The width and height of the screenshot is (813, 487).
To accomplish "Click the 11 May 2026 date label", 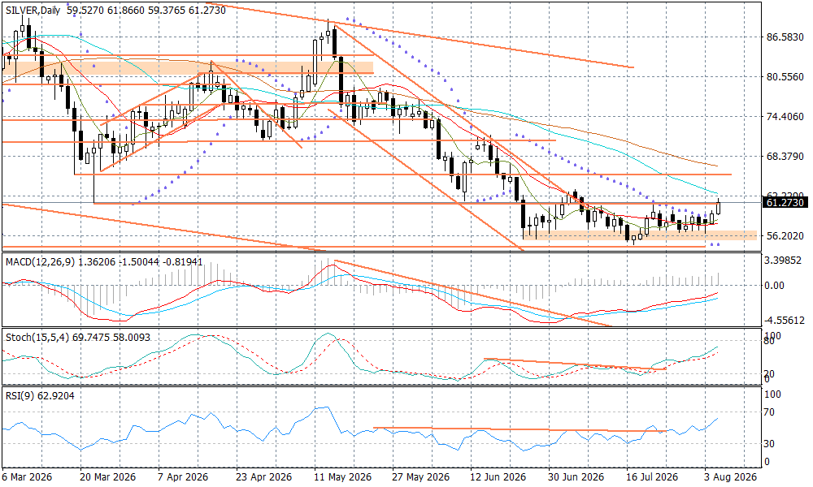I will pyautogui.click(x=342, y=476).
